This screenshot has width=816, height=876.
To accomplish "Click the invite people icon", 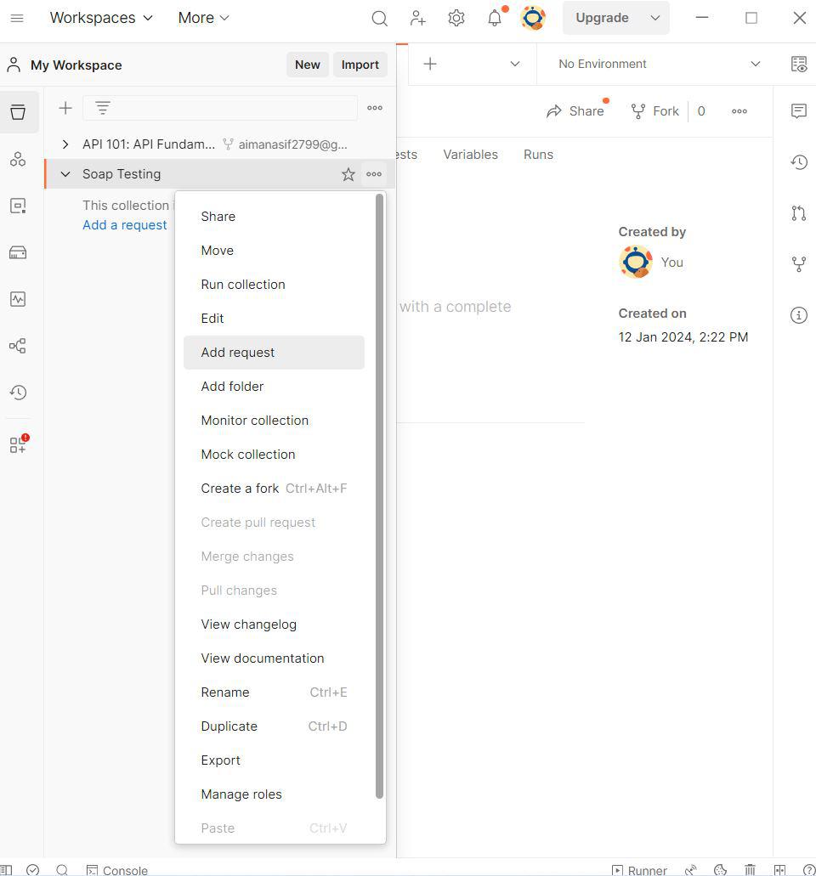I will (417, 18).
